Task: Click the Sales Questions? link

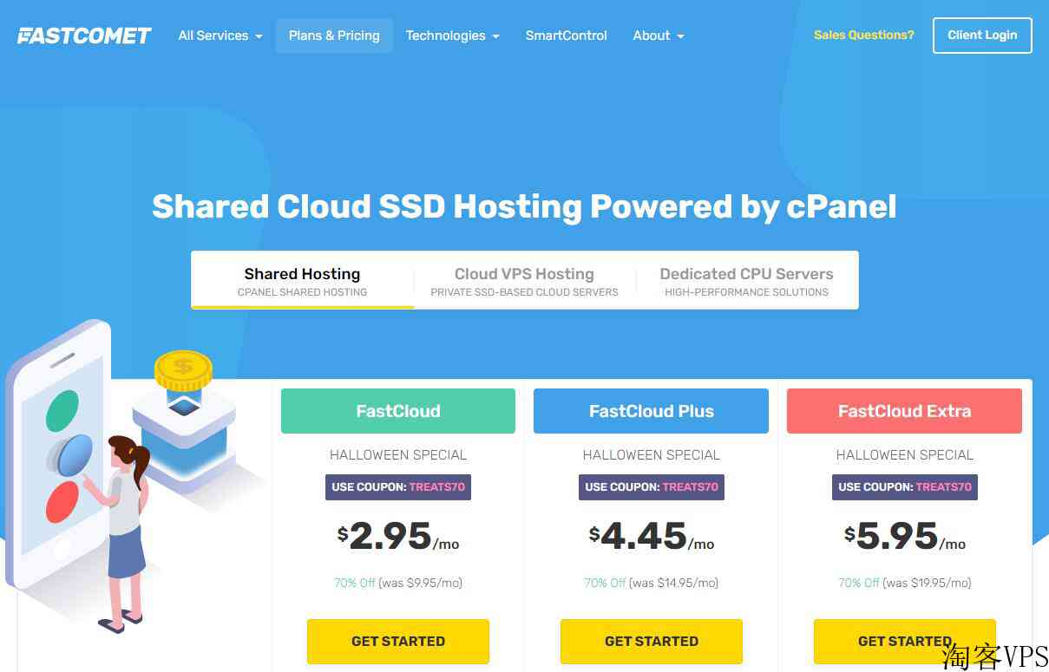Action: [x=863, y=36]
